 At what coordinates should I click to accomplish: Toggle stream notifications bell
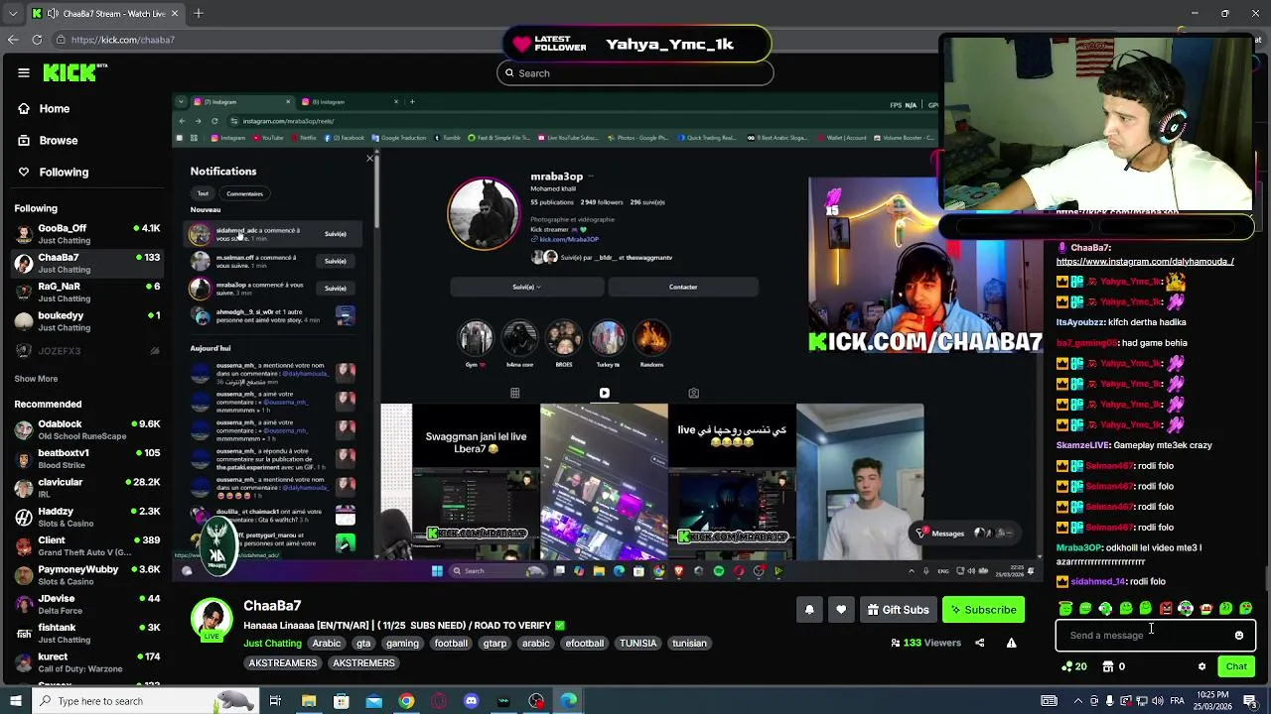tap(809, 610)
